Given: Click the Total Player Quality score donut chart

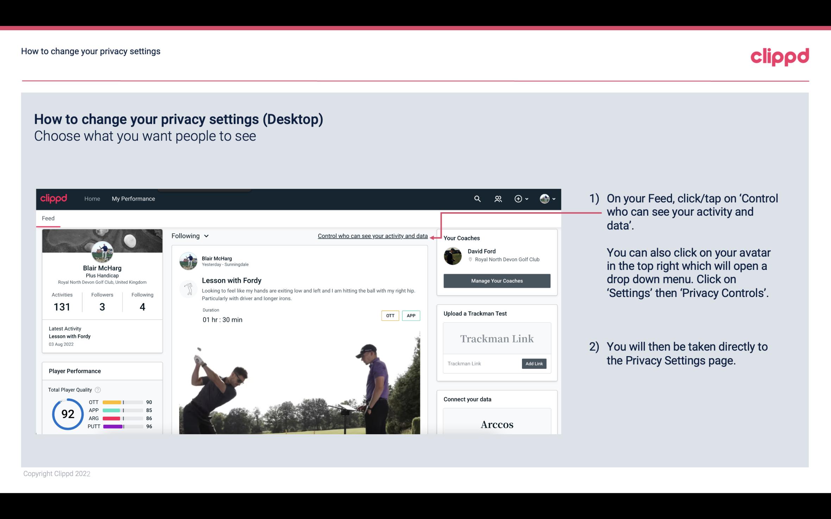Looking at the screenshot, I should pos(67,413).
